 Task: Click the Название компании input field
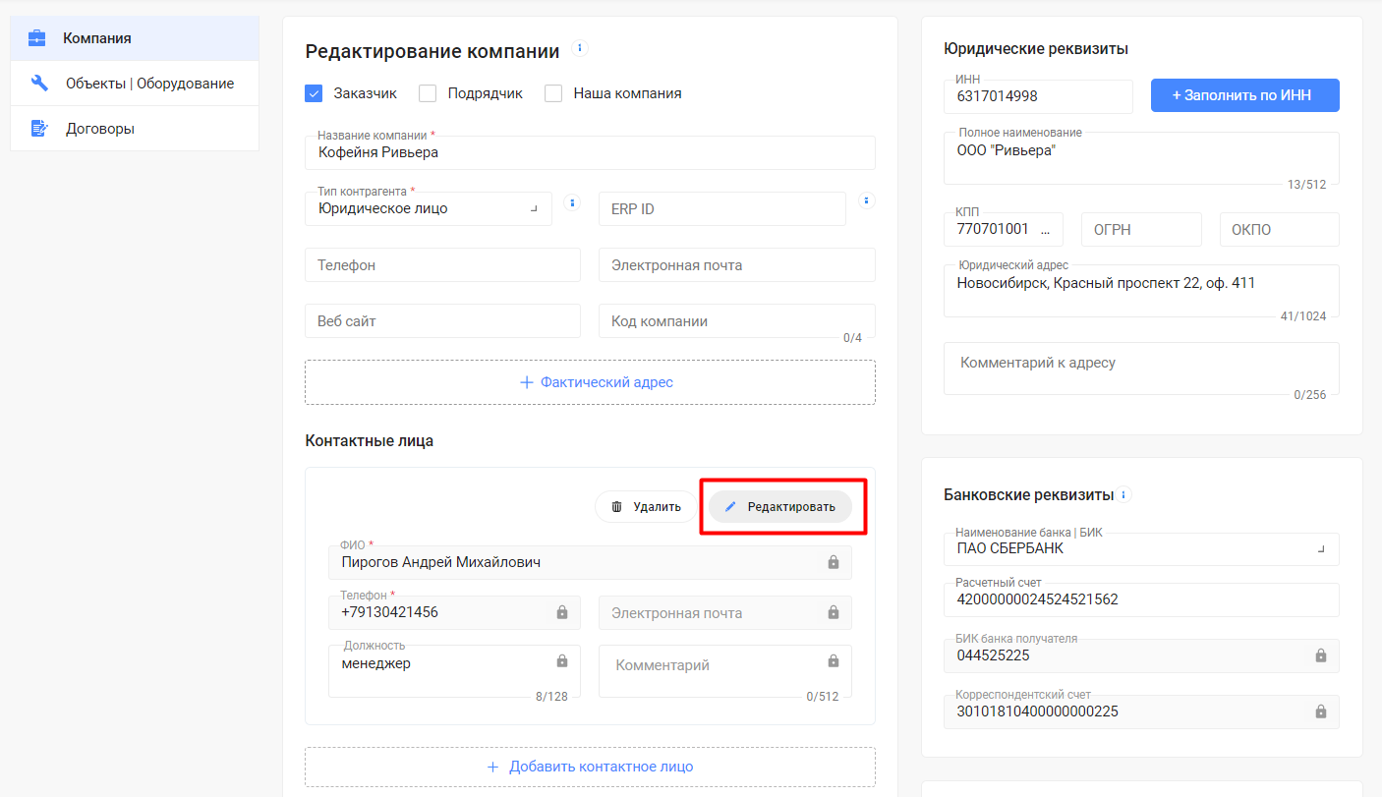click(x=590, y=152)
